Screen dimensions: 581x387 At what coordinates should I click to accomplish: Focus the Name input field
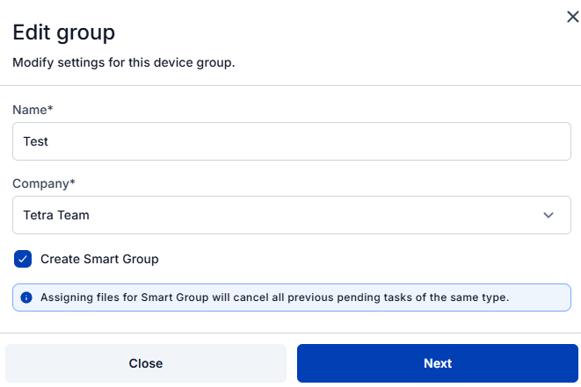pyautogui.click(x=291, y=141)
